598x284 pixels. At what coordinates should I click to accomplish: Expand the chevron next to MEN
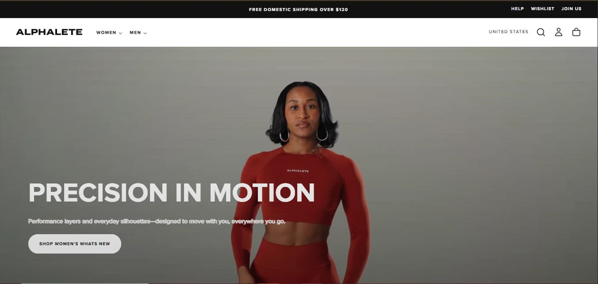[145, 33]
